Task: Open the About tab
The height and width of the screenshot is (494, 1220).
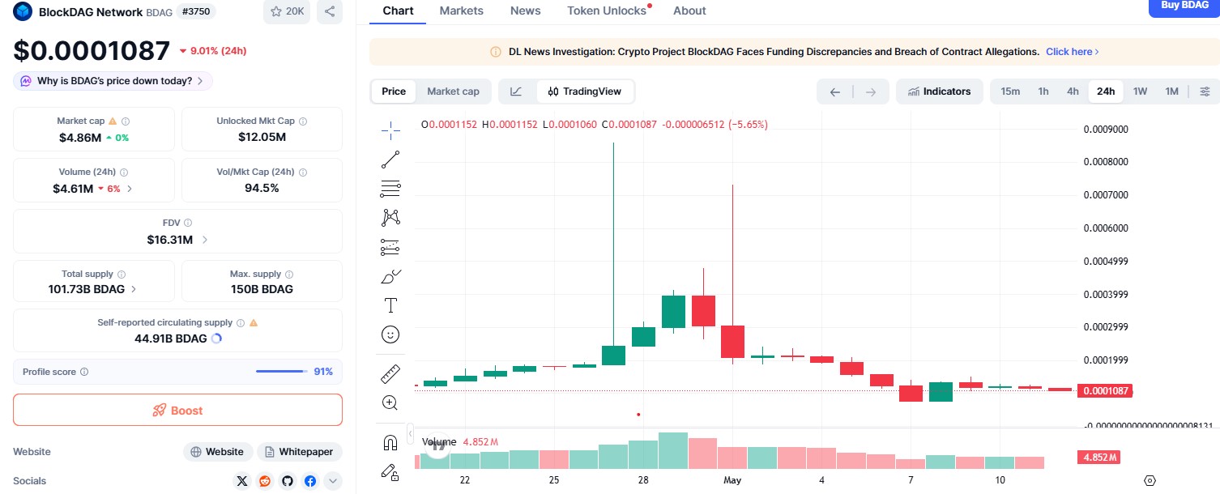Action: pos(689,11)
